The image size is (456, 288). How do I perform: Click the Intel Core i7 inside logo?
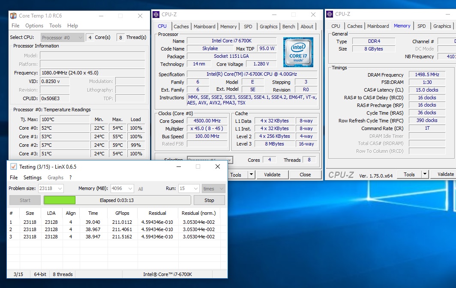coord(298,52)
